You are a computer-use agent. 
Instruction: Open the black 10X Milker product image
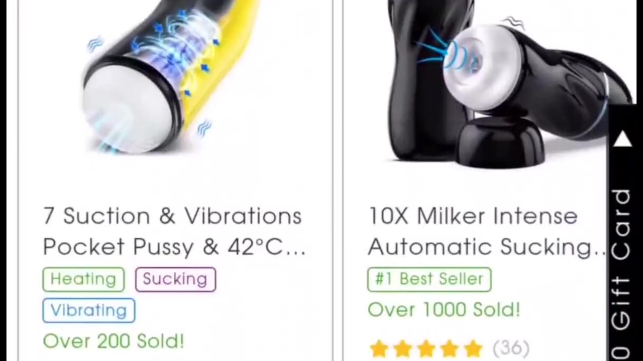507,83
